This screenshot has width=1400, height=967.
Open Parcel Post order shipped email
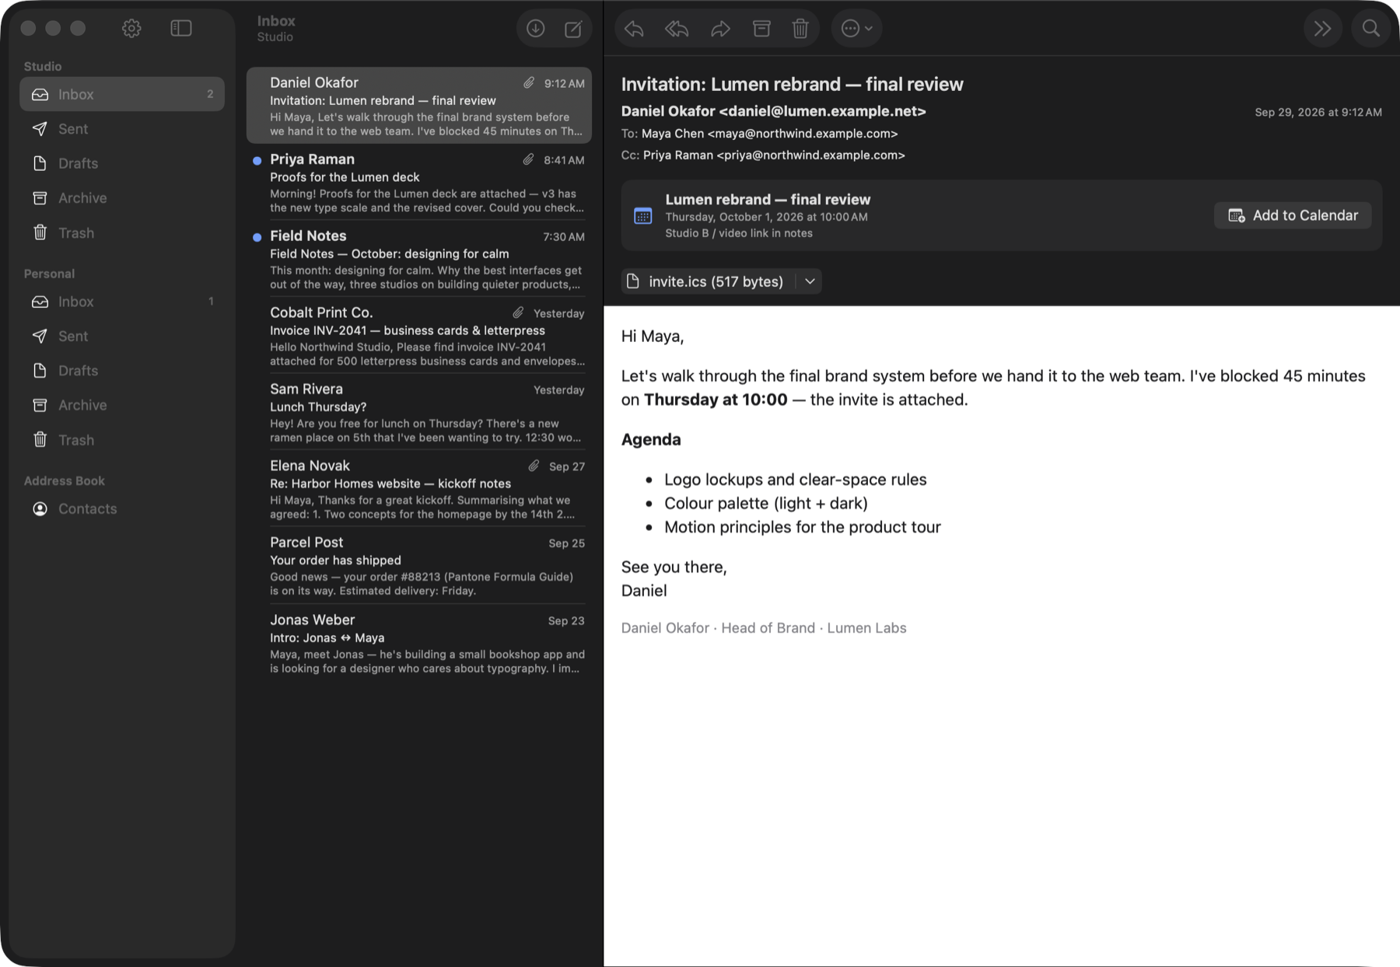(x=419, y=566)
